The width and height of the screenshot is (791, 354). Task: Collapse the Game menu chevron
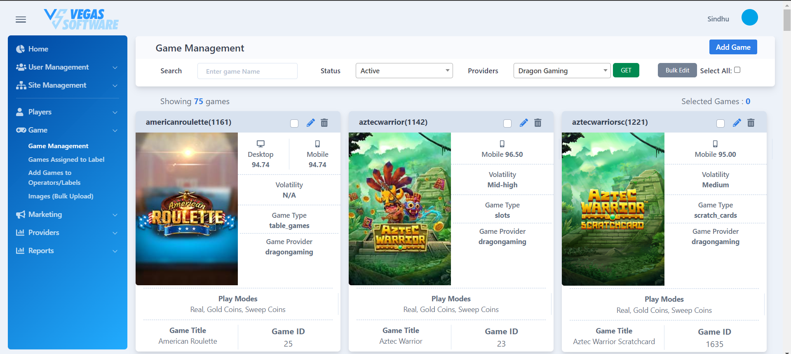115,130
